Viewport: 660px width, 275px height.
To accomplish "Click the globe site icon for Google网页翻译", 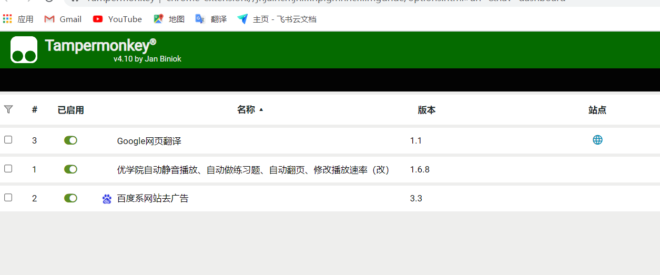I will coord(597,140).
